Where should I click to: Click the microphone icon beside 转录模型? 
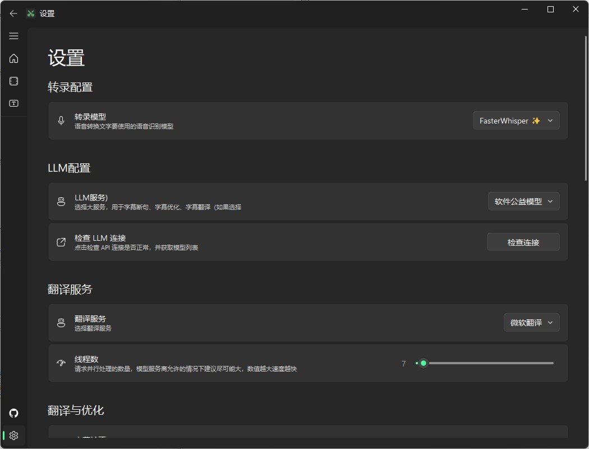point(61,121)
